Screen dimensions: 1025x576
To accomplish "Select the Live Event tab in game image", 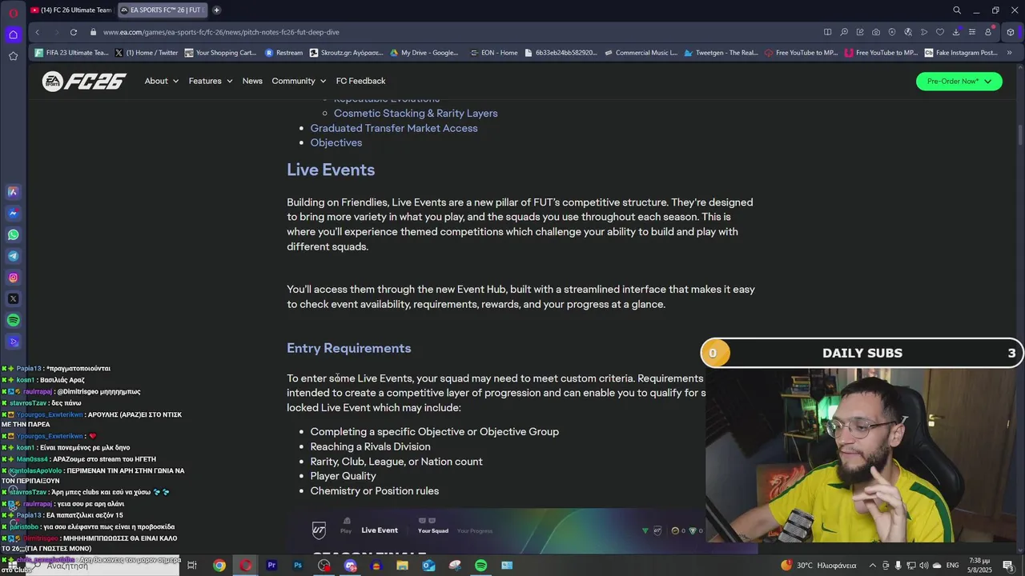I will click(x=379, y=530).
